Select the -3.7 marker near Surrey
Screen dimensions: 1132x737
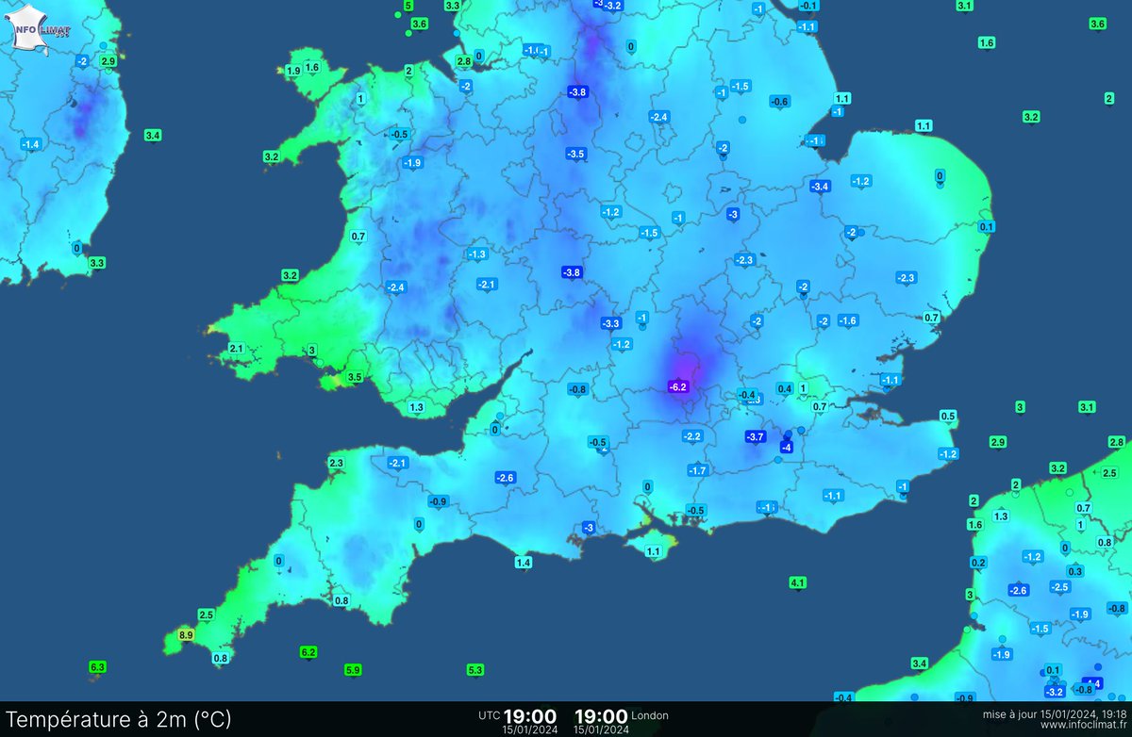click(x=754, y=435)
